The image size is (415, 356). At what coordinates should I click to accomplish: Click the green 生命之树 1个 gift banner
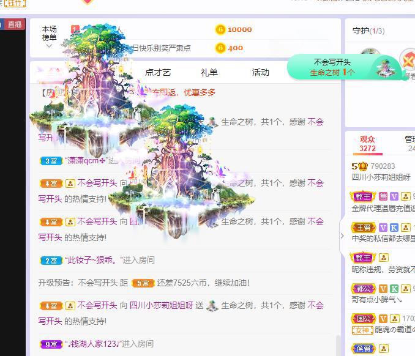344,67
